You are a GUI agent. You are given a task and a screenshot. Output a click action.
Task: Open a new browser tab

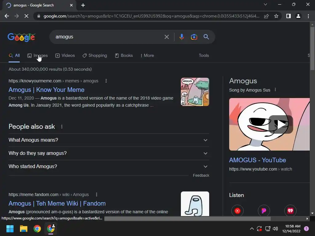coord(83,5)
